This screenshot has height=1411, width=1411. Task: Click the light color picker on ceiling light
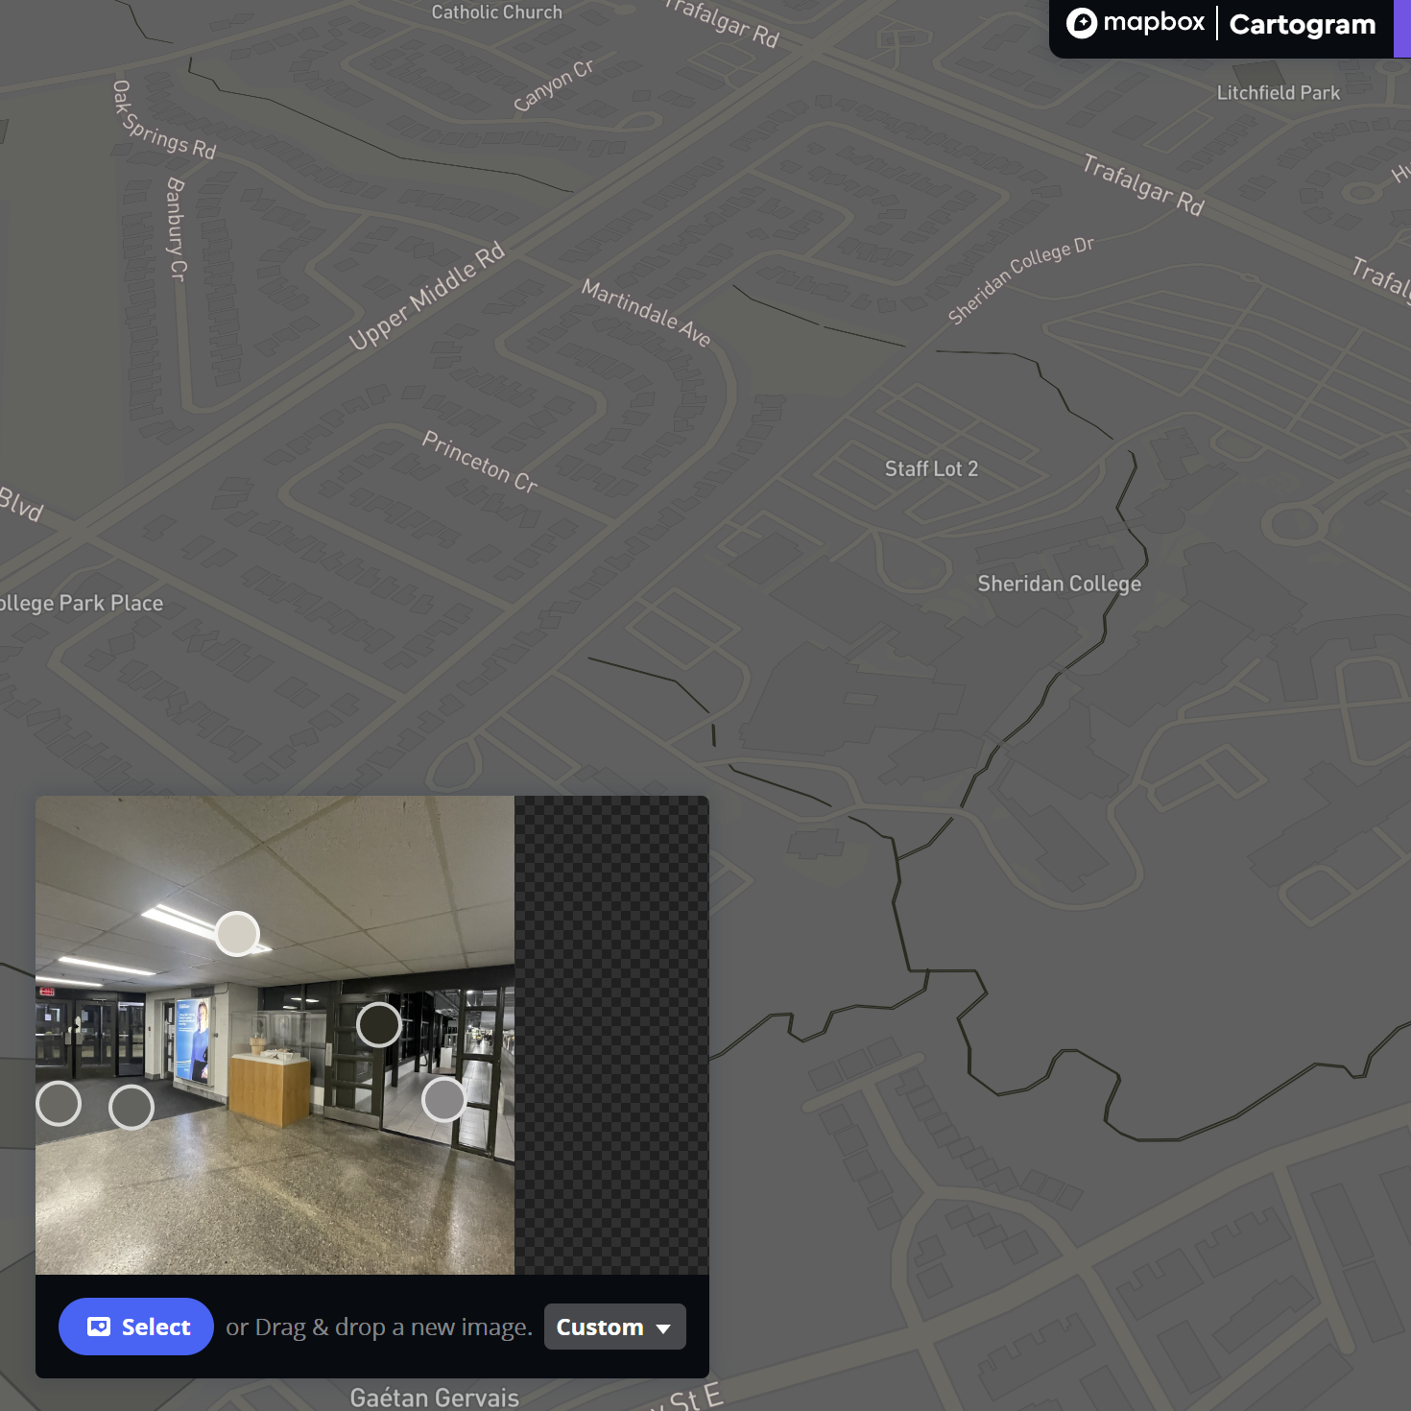click(237, 933)
